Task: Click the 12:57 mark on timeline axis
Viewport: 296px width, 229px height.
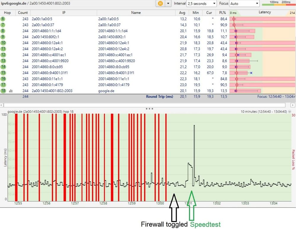Action: (75, 203)
